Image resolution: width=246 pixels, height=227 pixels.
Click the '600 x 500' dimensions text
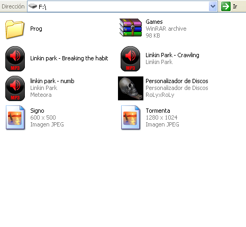pos(43,117)
